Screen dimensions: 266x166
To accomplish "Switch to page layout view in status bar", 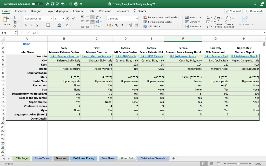I will [211, 164].
